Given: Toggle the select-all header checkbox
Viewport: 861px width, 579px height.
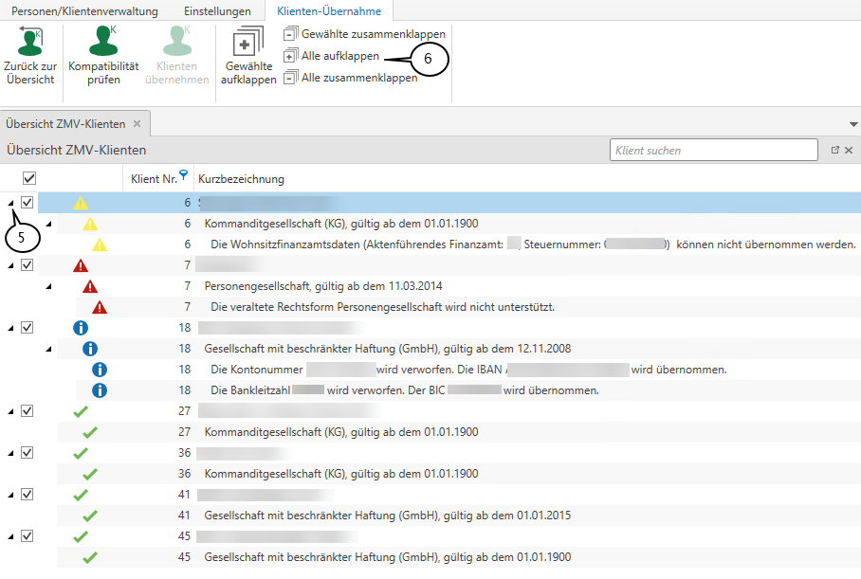Looking at the screenshot, I should (x=29, y=178).
